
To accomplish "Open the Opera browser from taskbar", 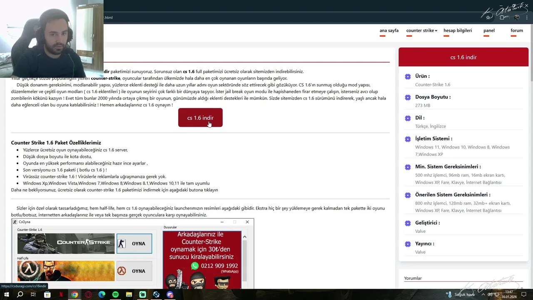I will coord(88,295).
